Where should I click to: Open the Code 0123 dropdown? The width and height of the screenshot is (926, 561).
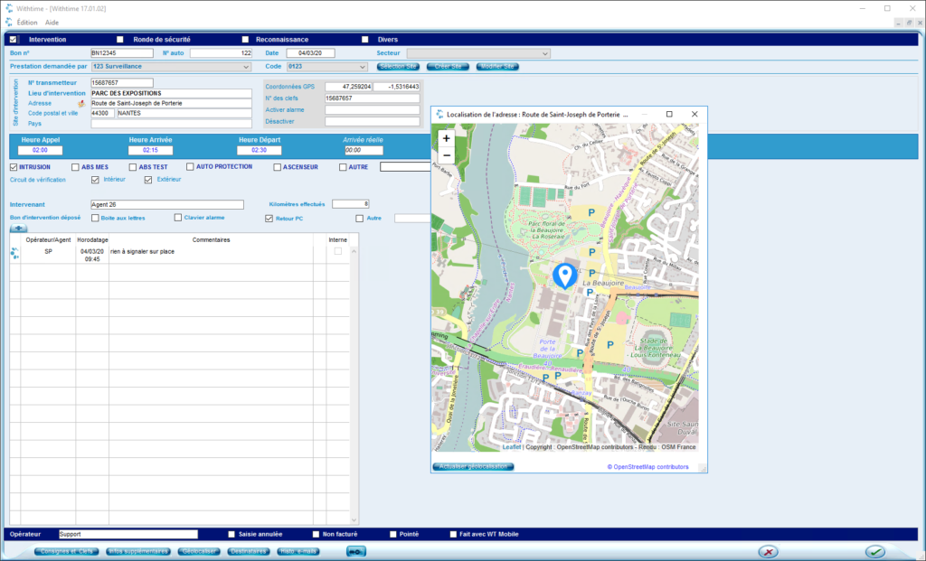coord(327,67)
